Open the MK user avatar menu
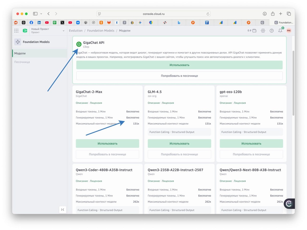The width and height of the screenshot is (307, 230). [289, 31]
